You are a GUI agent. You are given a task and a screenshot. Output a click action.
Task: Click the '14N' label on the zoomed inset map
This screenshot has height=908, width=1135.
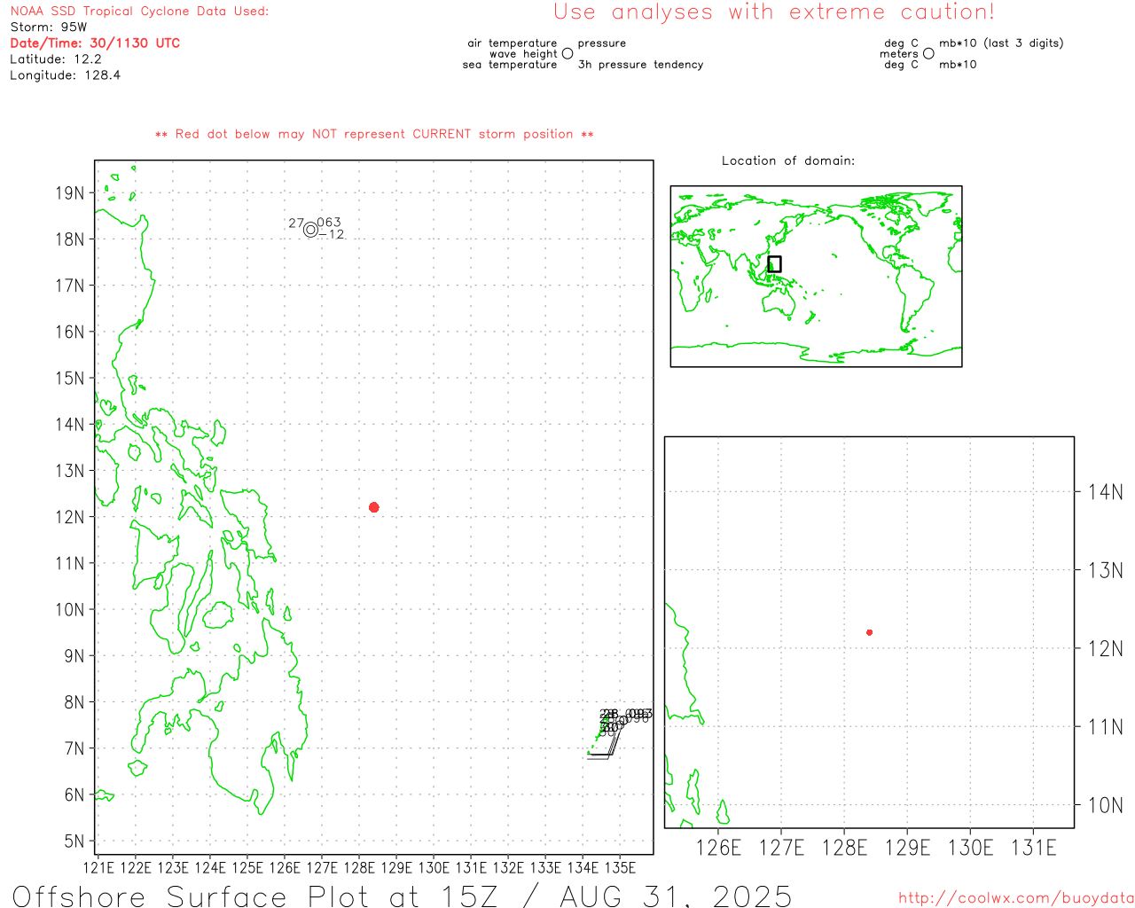(1105, 492)
